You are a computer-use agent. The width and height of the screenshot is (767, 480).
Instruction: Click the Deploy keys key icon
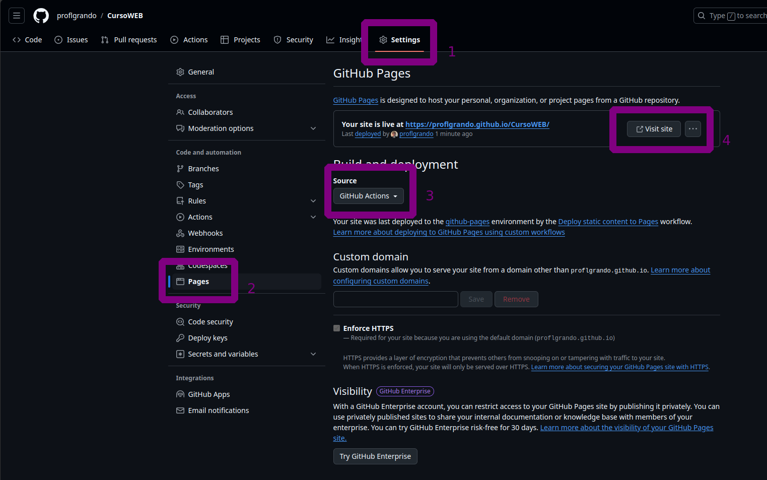pos(180,338)
